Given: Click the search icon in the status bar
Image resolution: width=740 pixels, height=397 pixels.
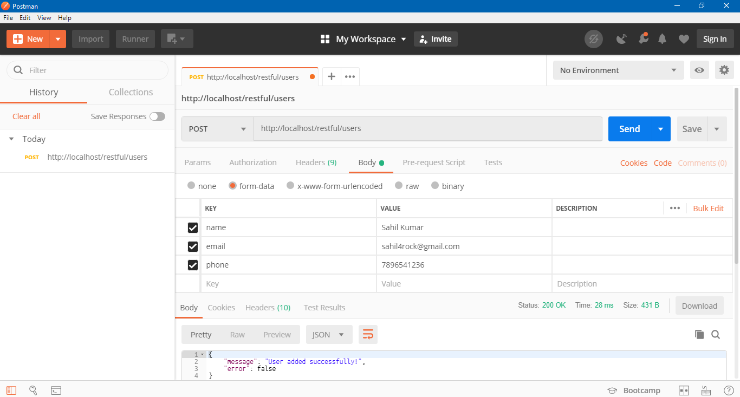Looking at the screenshot, I should [33, 390].
